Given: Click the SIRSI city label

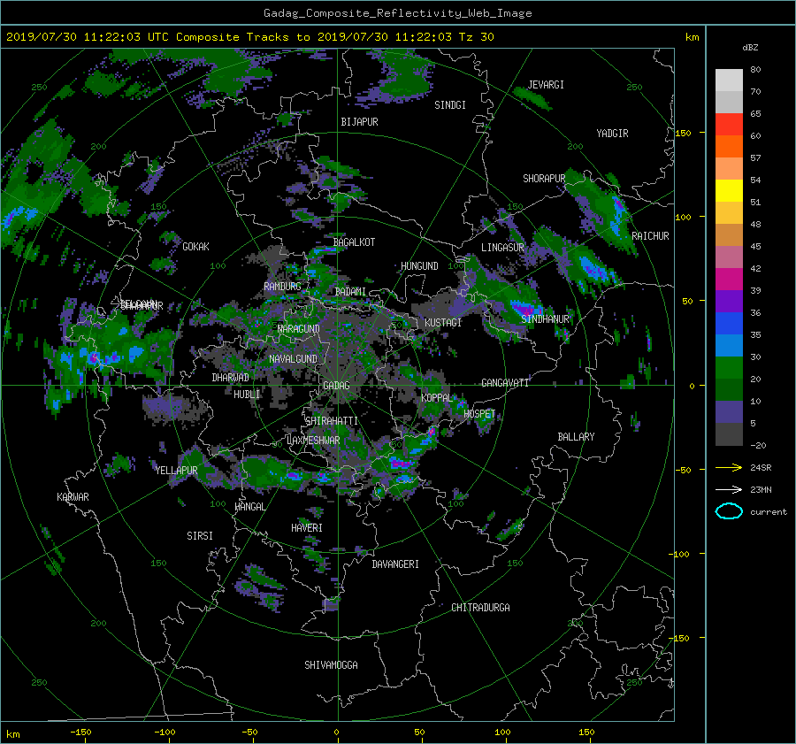Looking at the screenshot, I should (200, 536).
